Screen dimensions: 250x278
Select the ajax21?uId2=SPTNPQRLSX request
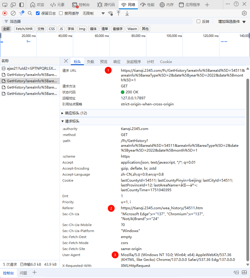pyautogui.click(x=30, y=68)
